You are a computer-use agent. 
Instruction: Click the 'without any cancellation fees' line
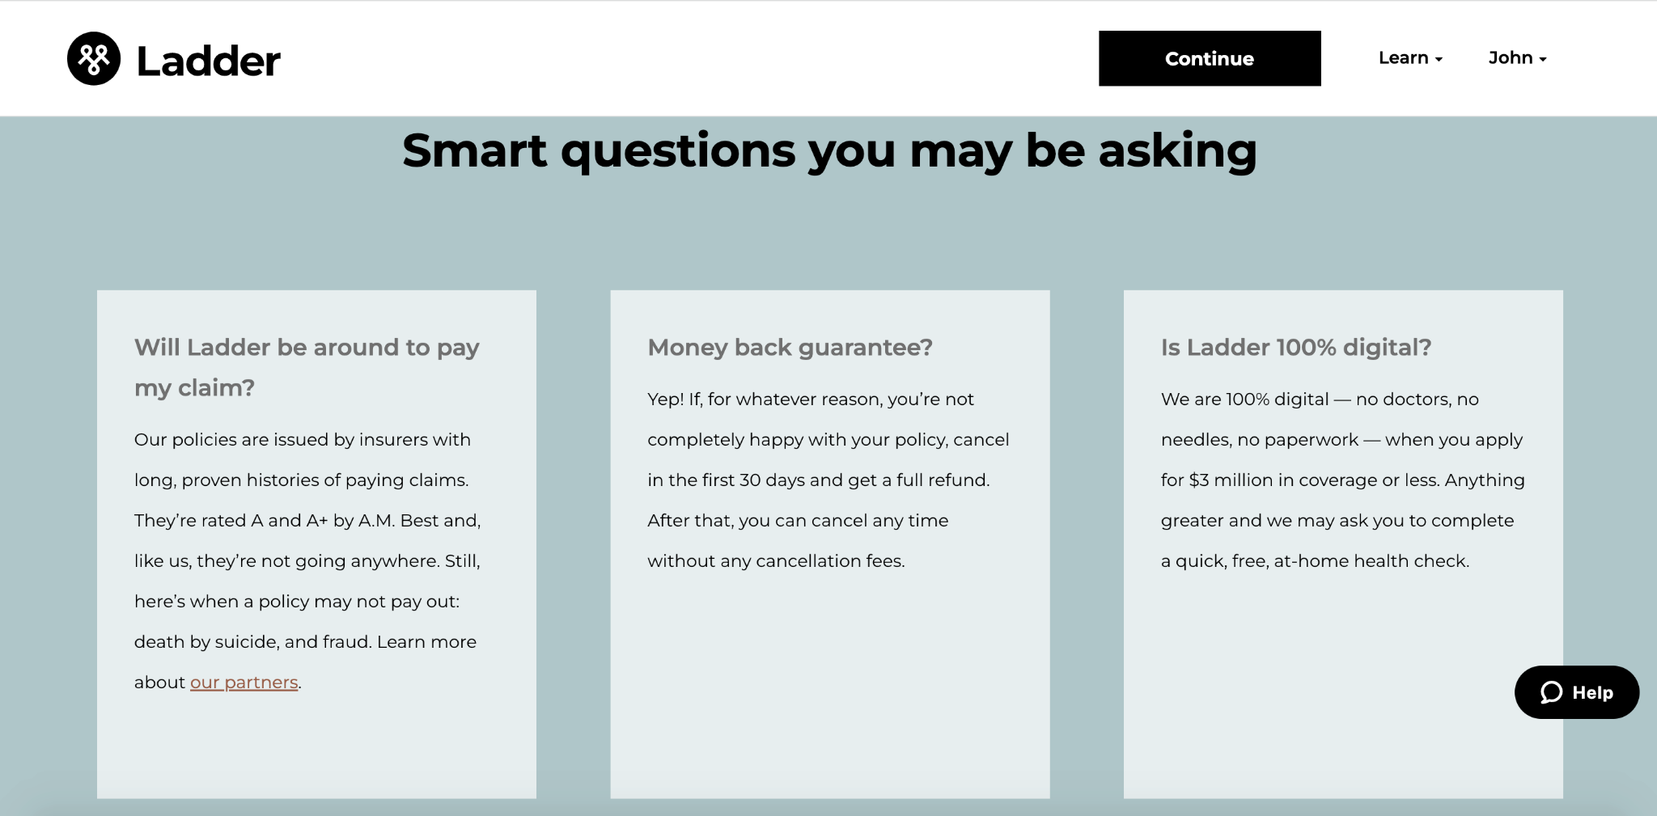click(x=775, y=561)
